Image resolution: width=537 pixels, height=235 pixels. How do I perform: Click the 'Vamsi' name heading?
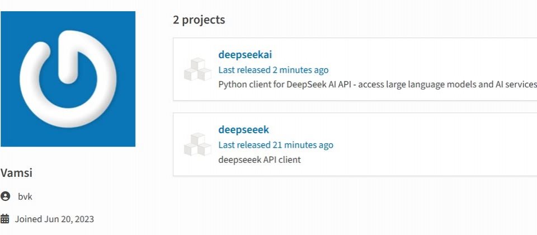click(x=16, y=173)
